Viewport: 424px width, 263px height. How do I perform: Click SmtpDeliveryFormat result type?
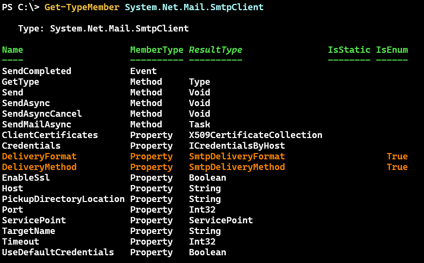(x=237, y=156)
